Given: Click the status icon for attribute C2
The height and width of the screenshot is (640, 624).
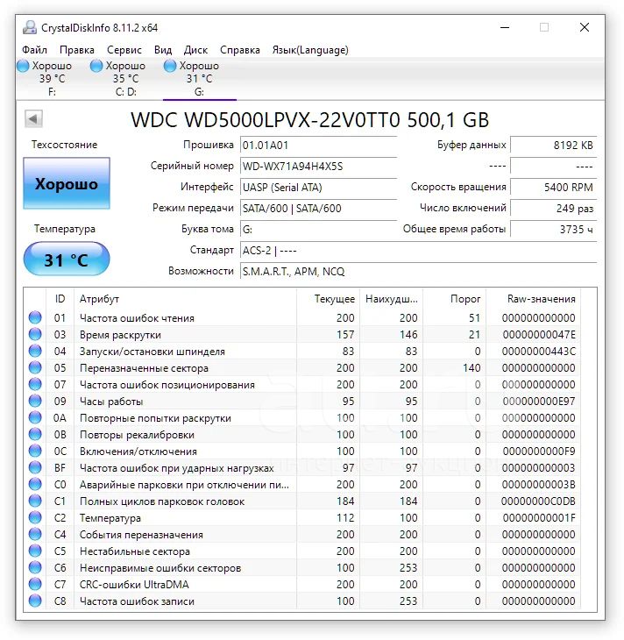Looking at the screenshot, I should point(35,517).
